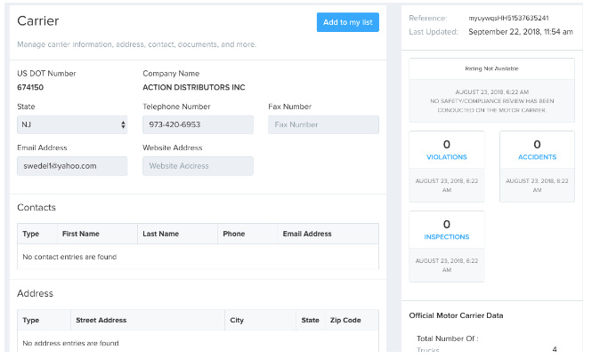
Task: Click the City column header
Action: pyautogui.click(x=237, y=320)
